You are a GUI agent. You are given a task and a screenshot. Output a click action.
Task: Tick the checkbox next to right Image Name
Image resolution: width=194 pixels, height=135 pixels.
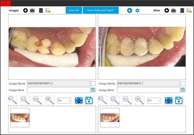click(183, 83)
